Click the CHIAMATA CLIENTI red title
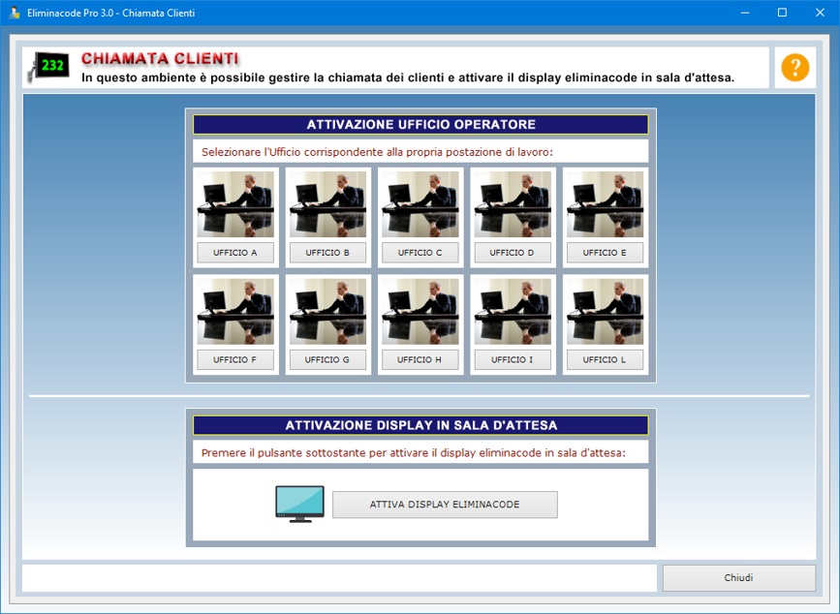The height and width of the screenshot is (614, 840). (160, 58)
